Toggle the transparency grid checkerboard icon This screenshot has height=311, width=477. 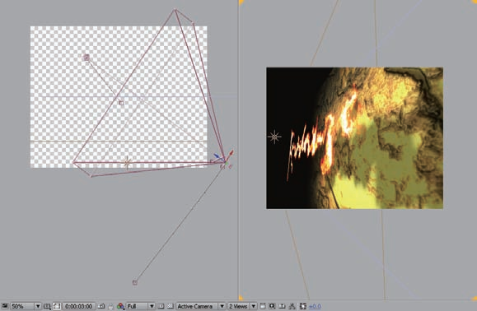click(171, 306)
